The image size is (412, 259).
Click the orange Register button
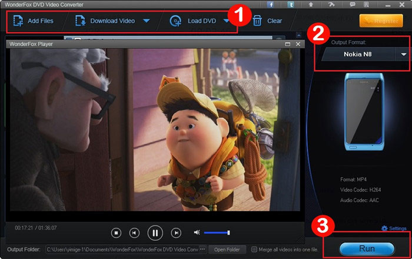[381, 21]
